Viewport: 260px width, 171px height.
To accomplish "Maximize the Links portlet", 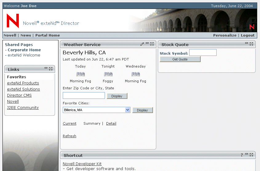I will pos(51,69).
